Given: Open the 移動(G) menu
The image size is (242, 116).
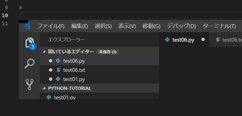Looking at the screenshot, I should coord(151,26).
